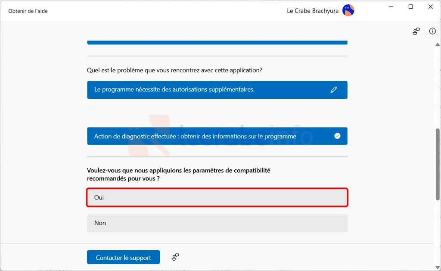Click the scrollbar down arrow
The width and height of the screenshot is (441, 271).
pyautogui.click(x=438, y=268)
